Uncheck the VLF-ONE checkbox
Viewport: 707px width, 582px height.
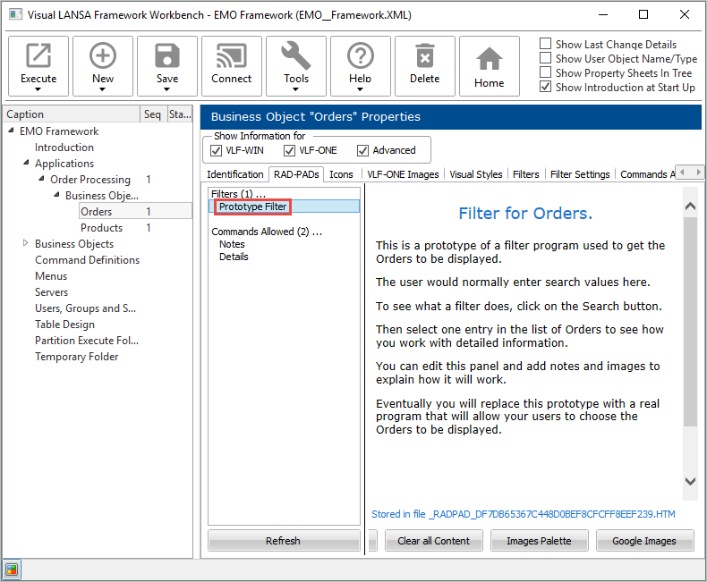point(289,150)
